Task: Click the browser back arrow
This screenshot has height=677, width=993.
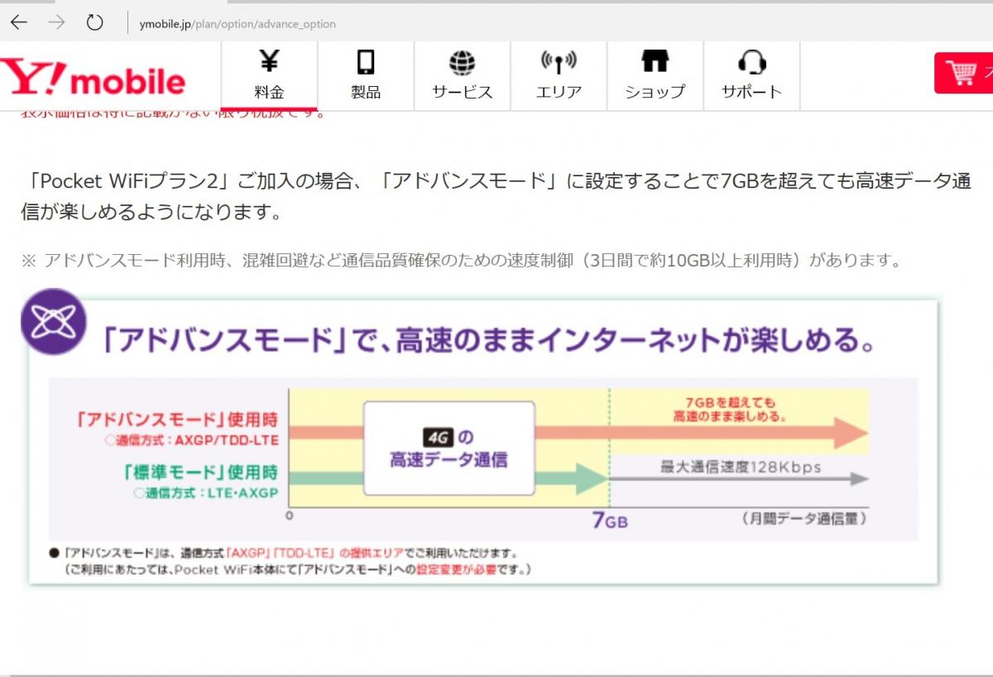Action: pos(18,23)
